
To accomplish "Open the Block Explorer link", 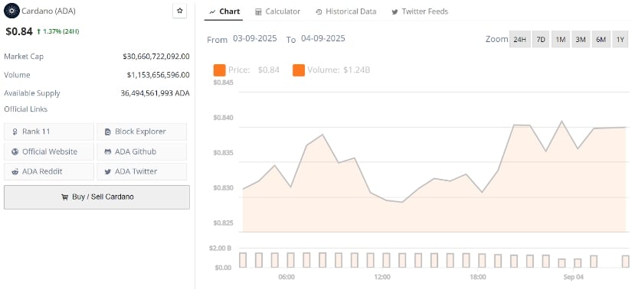I will [x=142, y=132].
